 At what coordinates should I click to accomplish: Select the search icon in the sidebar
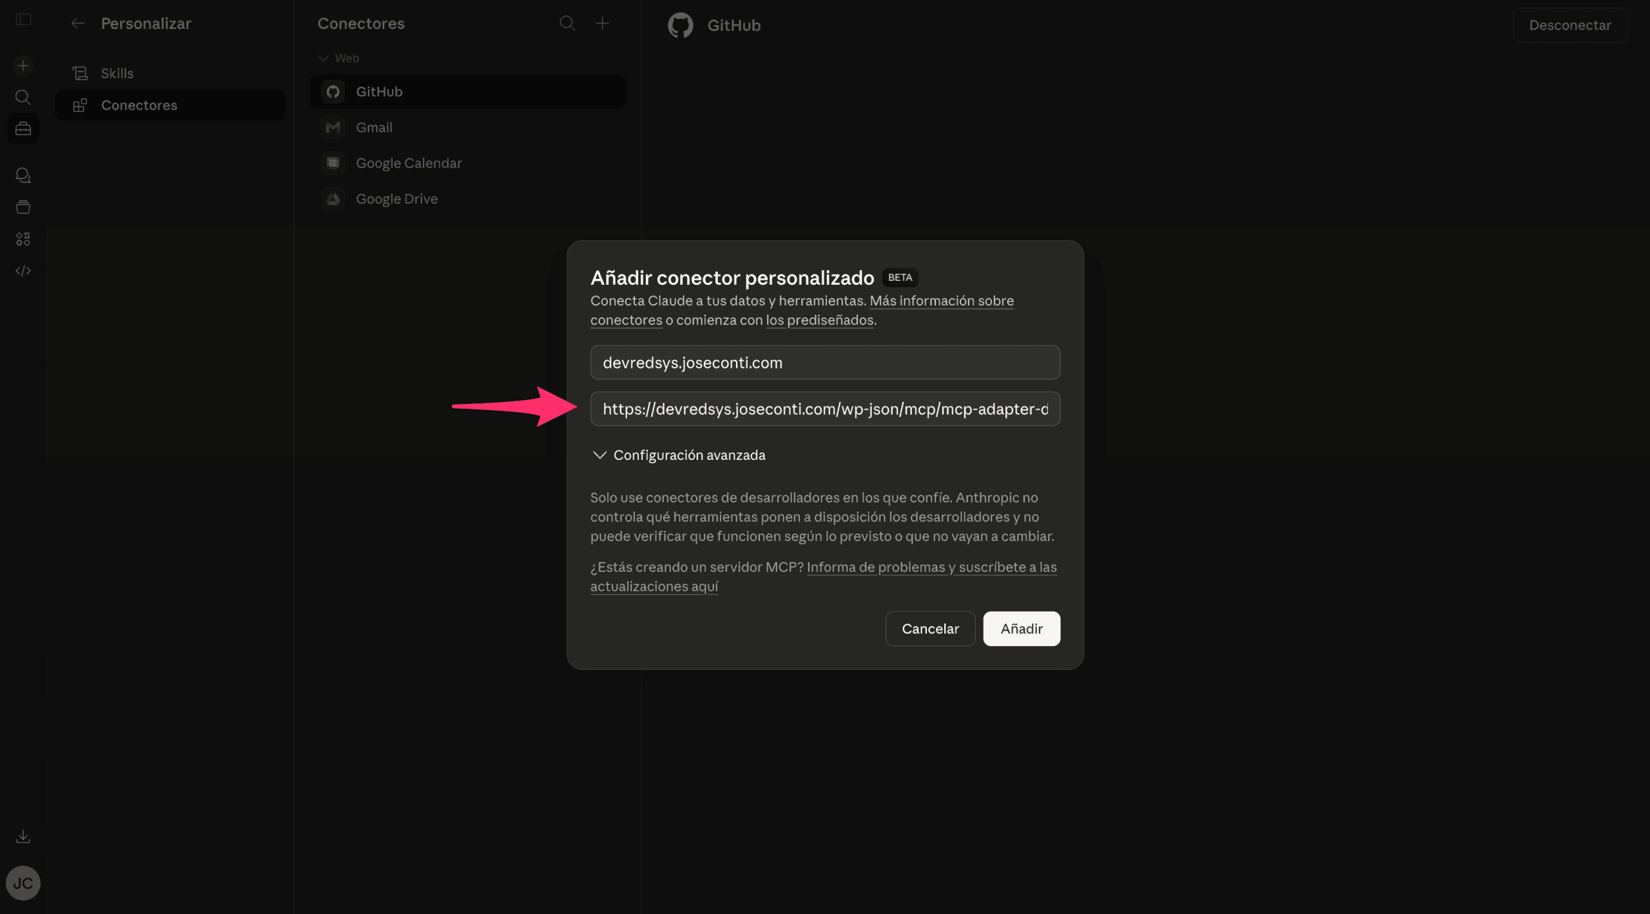tap(23, 97)
